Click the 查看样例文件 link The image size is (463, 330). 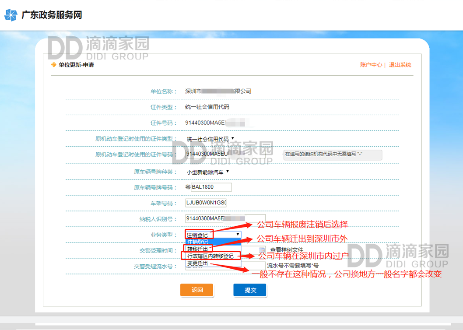pyautogui.click(x=287, y=250)
